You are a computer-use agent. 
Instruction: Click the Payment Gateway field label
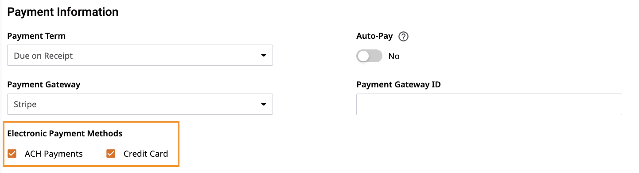pyautogui.click(x=44, y=85)
